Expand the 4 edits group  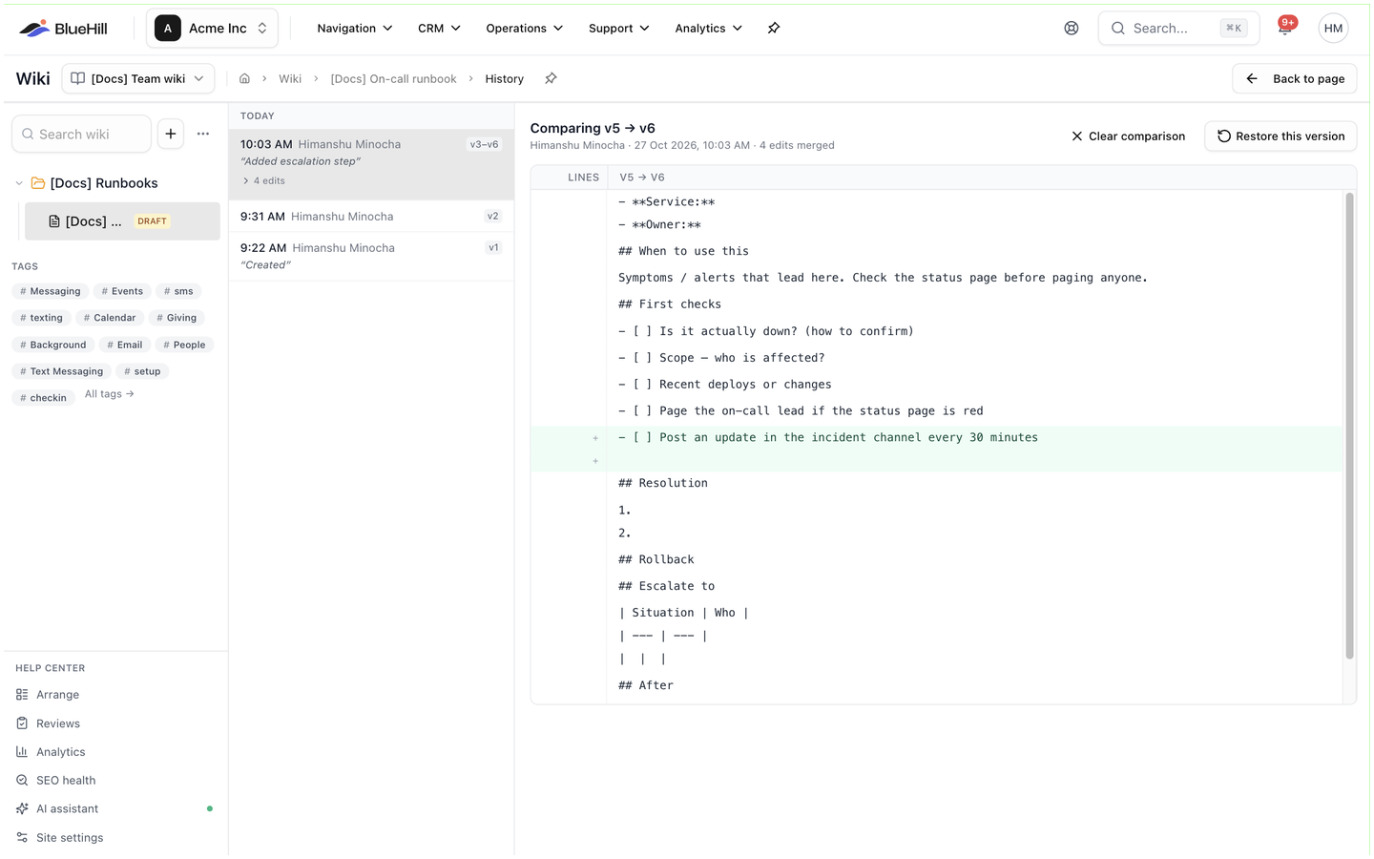263,181
